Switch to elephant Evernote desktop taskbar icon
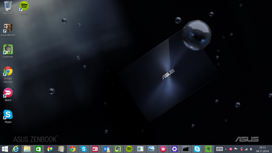The width and height of the screenshot is (272, 153). pyautogui.click(x=118, y=149)
